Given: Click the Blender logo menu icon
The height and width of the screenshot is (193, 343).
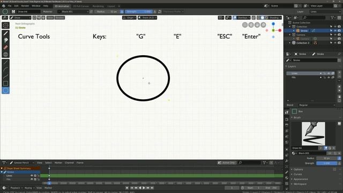Looking at the screenshot, I should point(4,6).
